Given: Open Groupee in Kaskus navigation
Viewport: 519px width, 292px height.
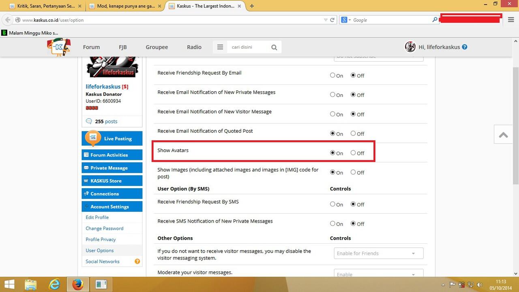Looking at the screenshot, I should [x=157, y=47].
